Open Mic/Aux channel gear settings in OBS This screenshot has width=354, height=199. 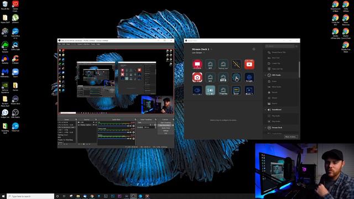(x=134, y=139)
